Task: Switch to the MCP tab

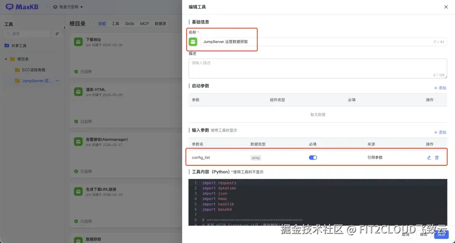Action: coord(145,24)
